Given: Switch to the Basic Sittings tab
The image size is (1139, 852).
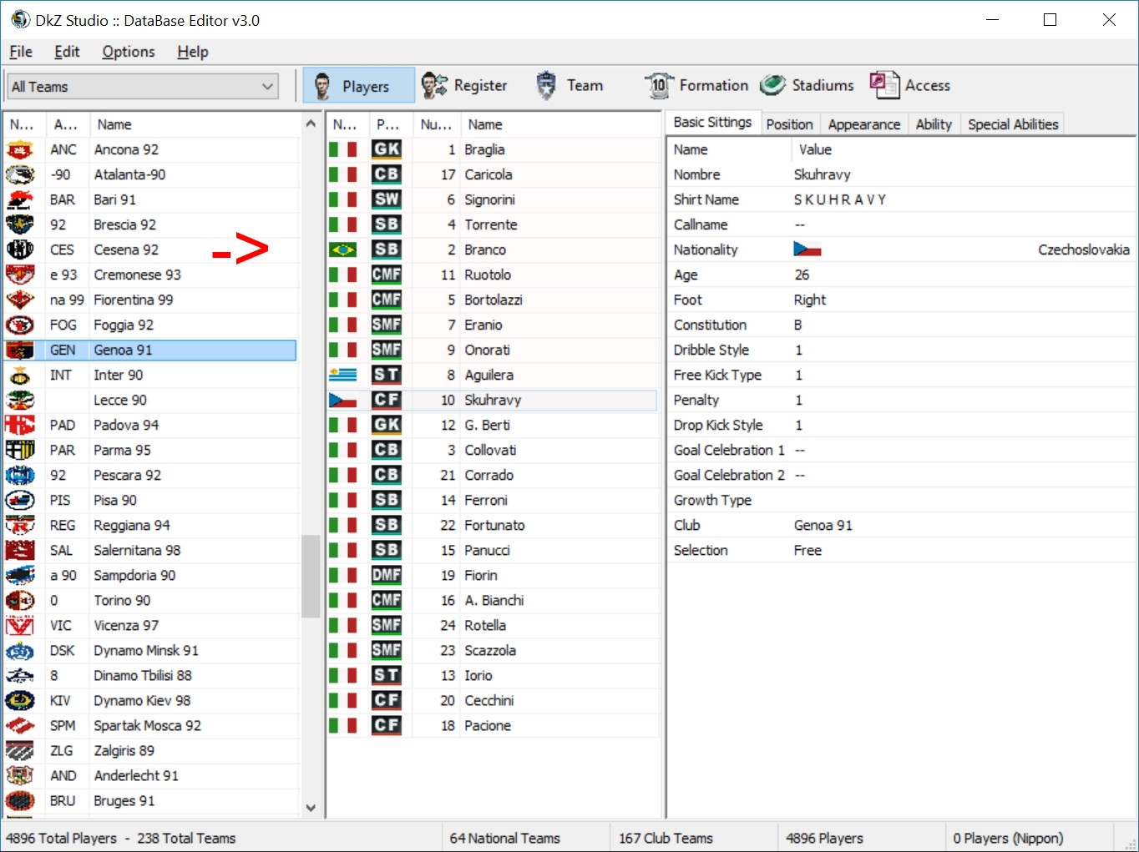Looking at the screenshot, I should [712, 123].
